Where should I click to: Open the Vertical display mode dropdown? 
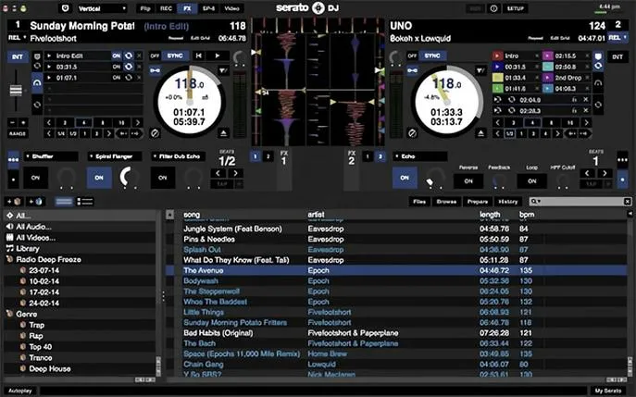point(102,8)
